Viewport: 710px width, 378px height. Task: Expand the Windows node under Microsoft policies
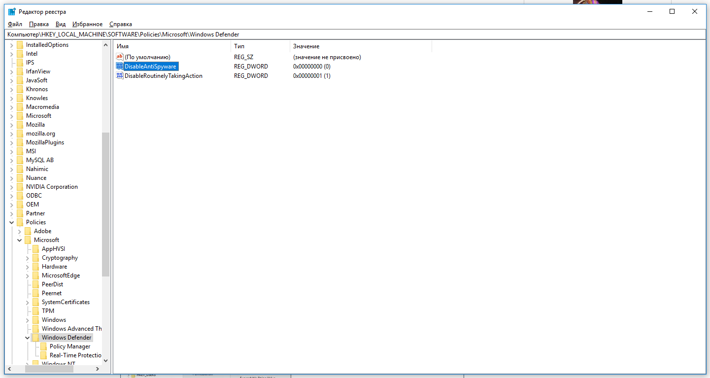[29, 319]
